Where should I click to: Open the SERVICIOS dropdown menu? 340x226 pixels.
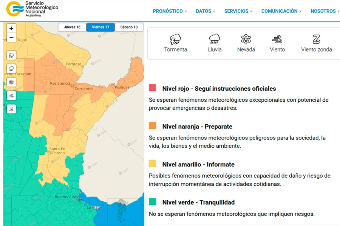coord(238,11)
